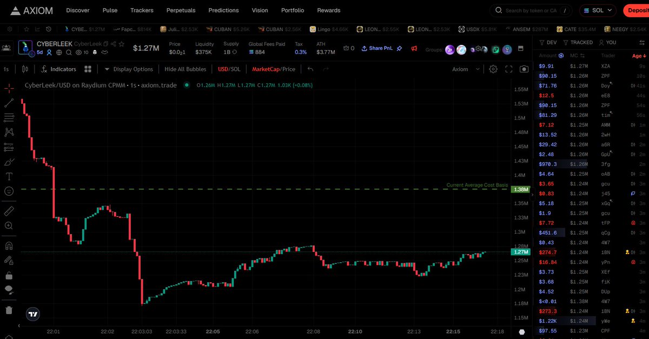Open chart settings gear
The image size is (649, 339).
pyautogui.click(x=493, y=69)
